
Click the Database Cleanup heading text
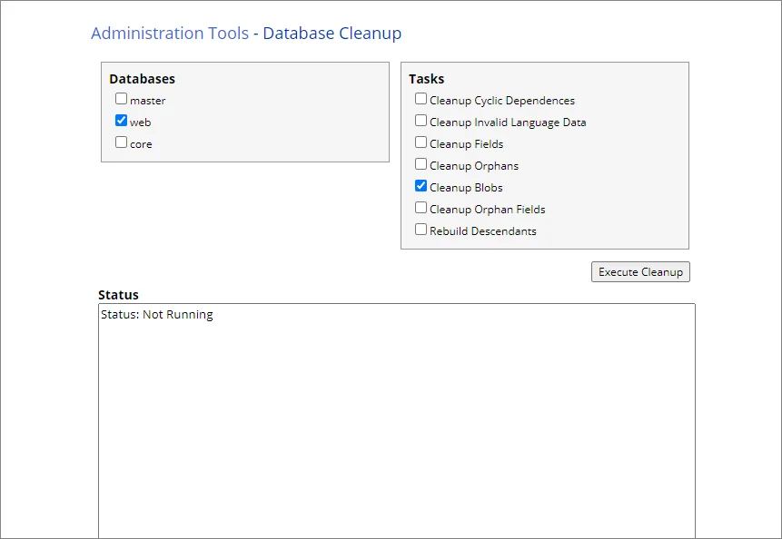[332, 33]
